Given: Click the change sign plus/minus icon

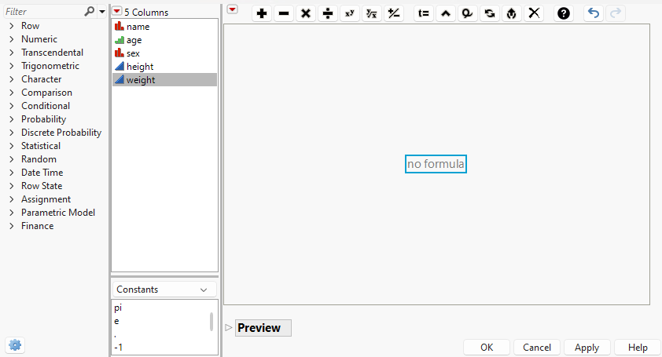Looking at the screenshot, I should pos(393,13).
